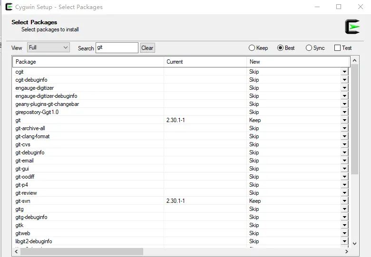Select the git-p4 package name
The height and width of the screenshot is (257, 371).
tap(21, 185)
